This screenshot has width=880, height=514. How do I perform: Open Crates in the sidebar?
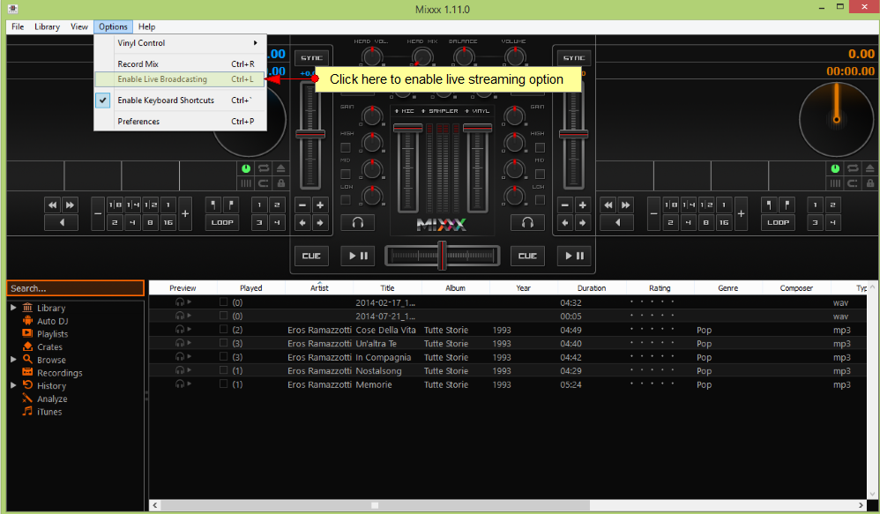click(49, 346)
